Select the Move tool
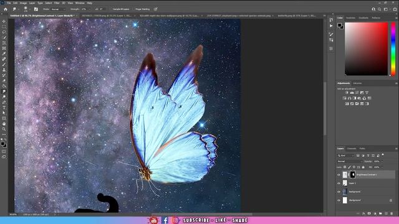Screen dimensions: 399x224 tap(4, 21)
